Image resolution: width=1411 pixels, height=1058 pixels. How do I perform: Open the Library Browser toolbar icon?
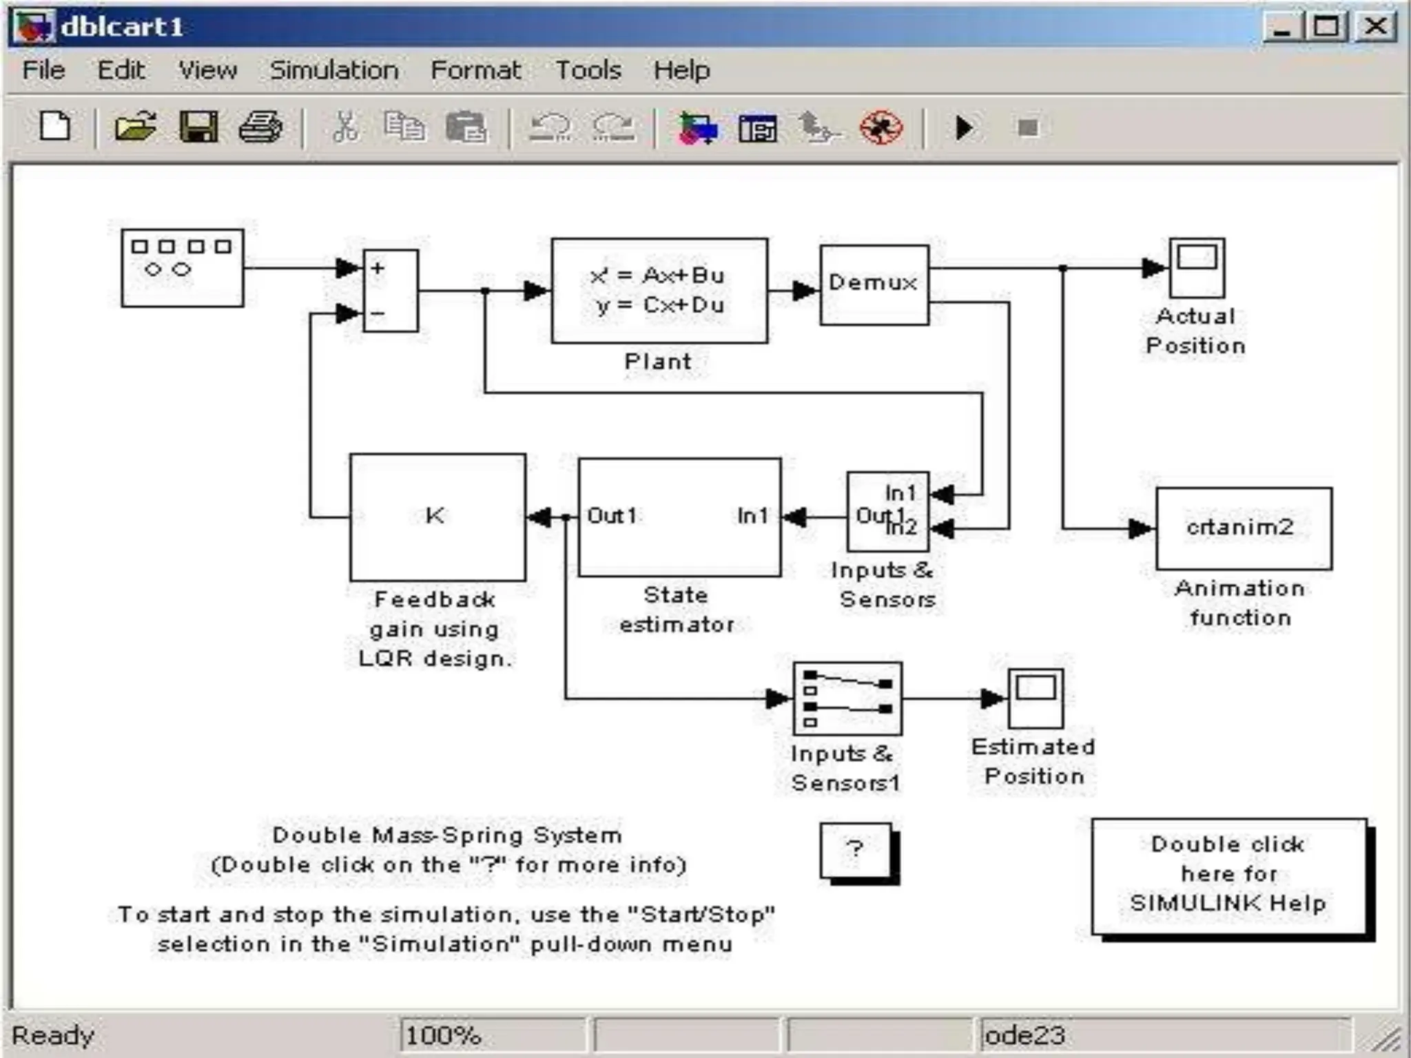(x=697, y=128)
